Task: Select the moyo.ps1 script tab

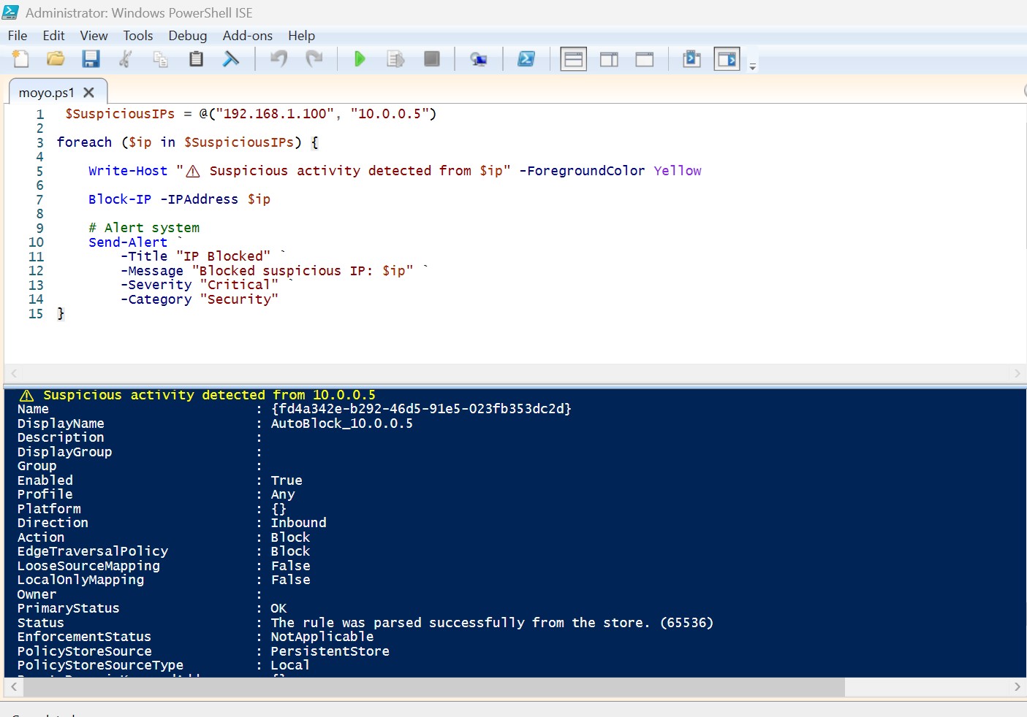Action: tap(47, 93)
